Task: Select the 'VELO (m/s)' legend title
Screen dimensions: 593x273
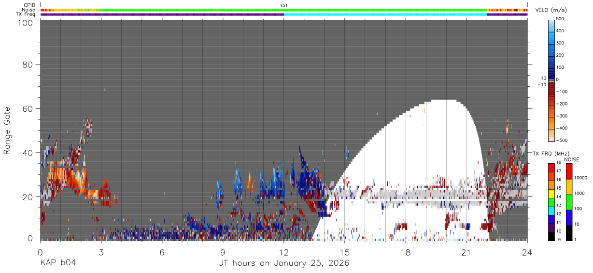Action: tap(550, 11)
